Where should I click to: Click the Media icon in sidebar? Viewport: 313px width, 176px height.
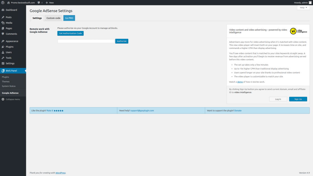pos(3,23)
